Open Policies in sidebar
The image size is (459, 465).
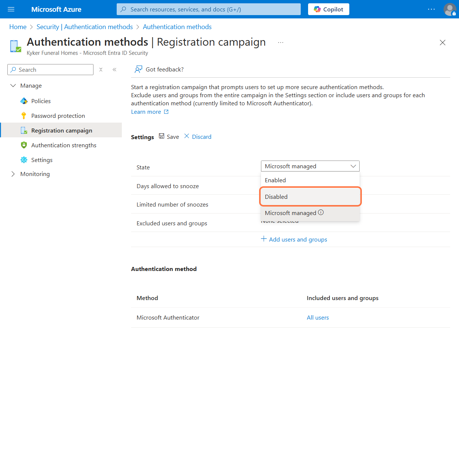(41, 101)
